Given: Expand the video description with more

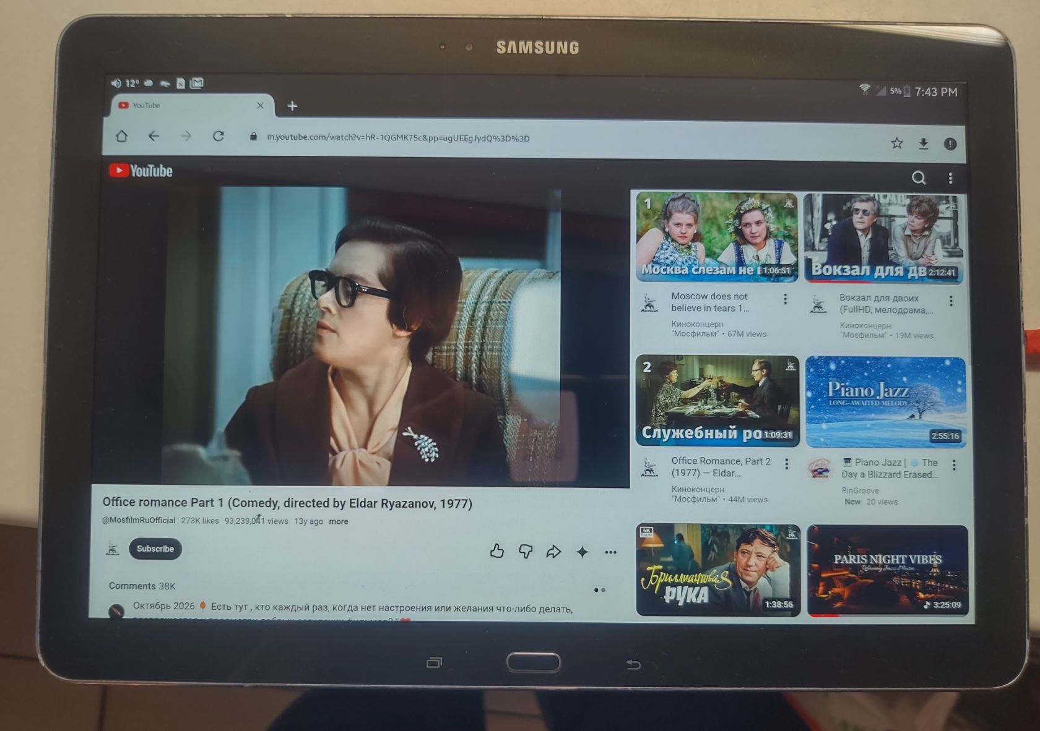Looking at the screenshot, I should click(x=338, y=521).
